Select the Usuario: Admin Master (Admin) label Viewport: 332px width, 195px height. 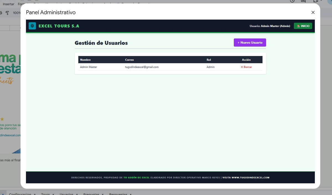[270, 26]
